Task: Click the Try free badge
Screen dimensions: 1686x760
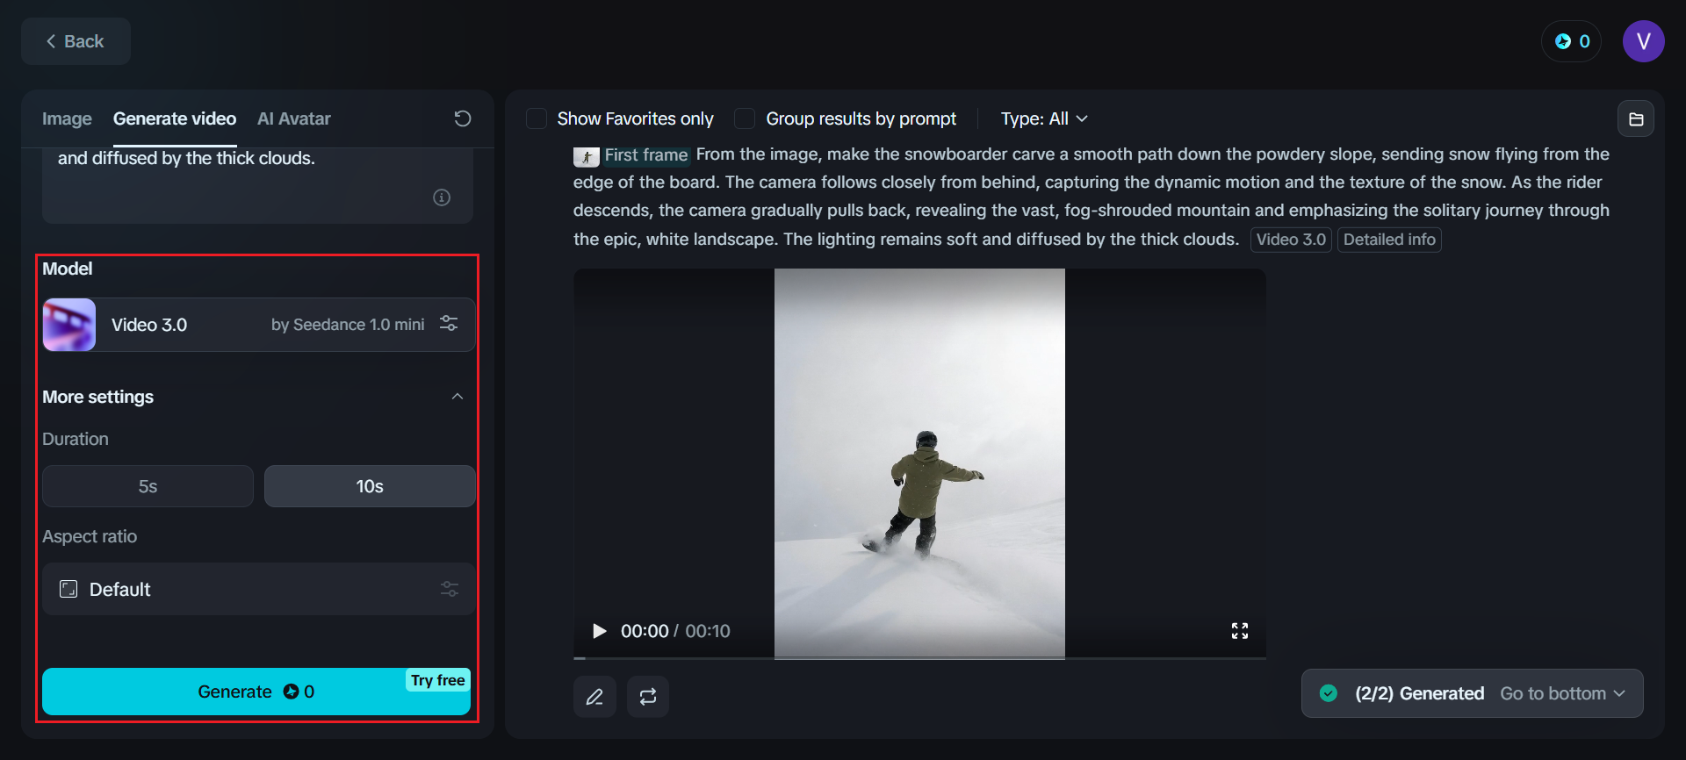Action: (437, 680)
